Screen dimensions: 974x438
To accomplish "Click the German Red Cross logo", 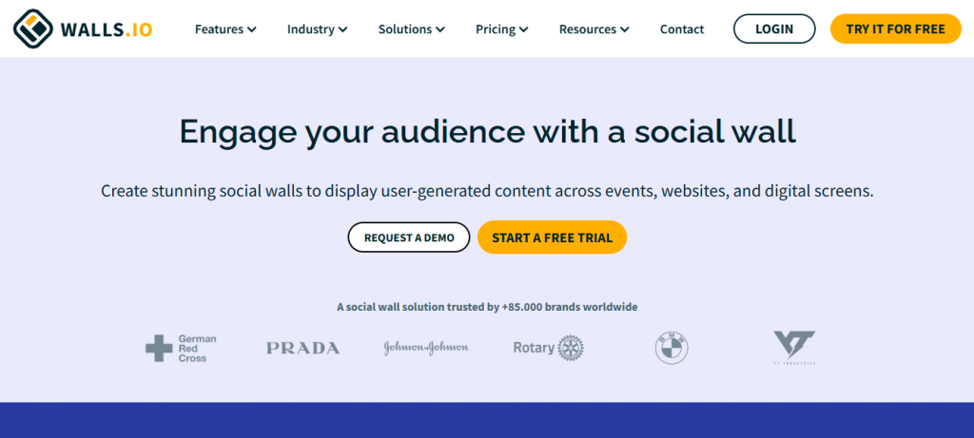I will click(181, 348).
